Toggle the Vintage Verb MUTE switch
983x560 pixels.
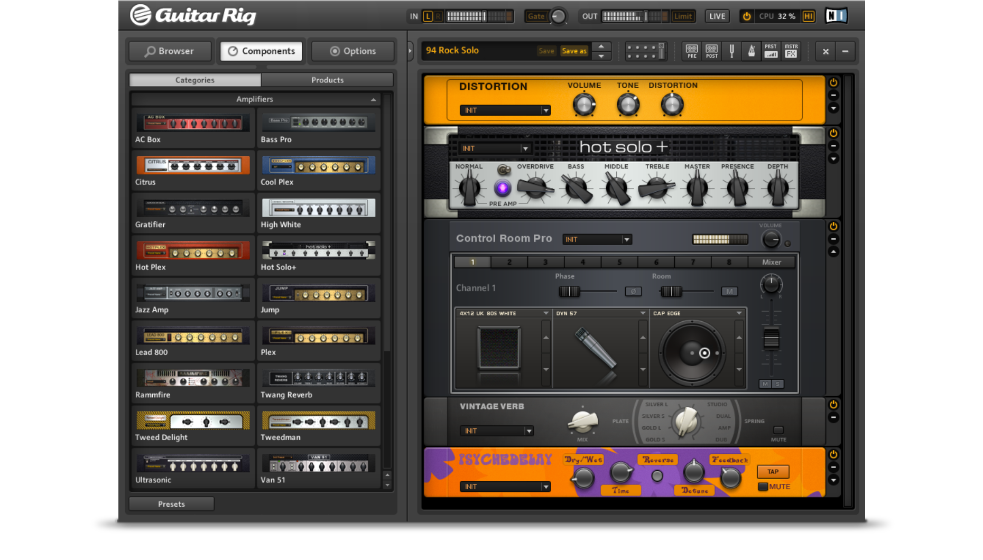(778, 430)
